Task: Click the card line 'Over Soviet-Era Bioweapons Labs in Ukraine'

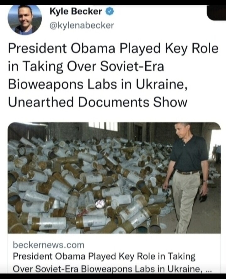Action: coord(106,269)
